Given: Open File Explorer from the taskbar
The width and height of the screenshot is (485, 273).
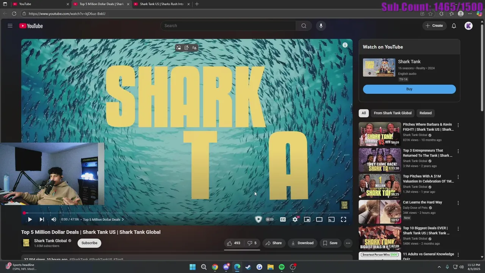Looking at the screenshot, I should [x=271, y=267].
